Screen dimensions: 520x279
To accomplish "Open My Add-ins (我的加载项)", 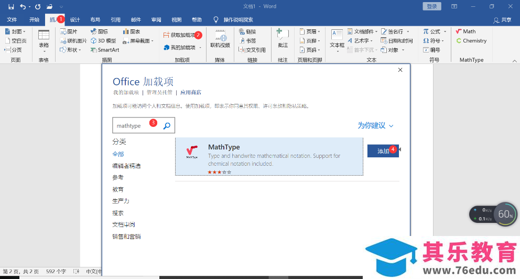I will (x=182, y=47).
